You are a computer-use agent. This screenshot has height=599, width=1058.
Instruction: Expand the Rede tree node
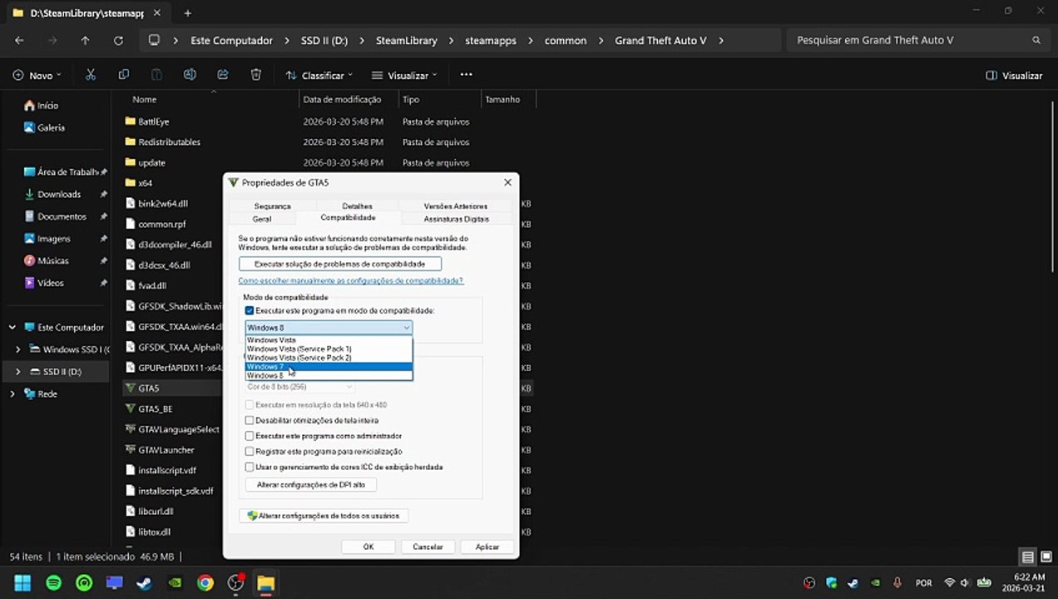pos(12,394)
